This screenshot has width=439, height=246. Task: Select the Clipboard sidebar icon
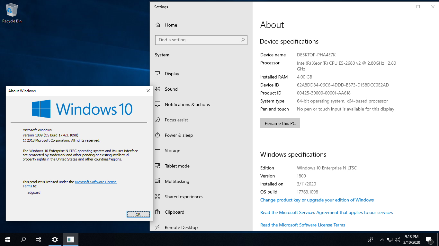click(157, 212)
